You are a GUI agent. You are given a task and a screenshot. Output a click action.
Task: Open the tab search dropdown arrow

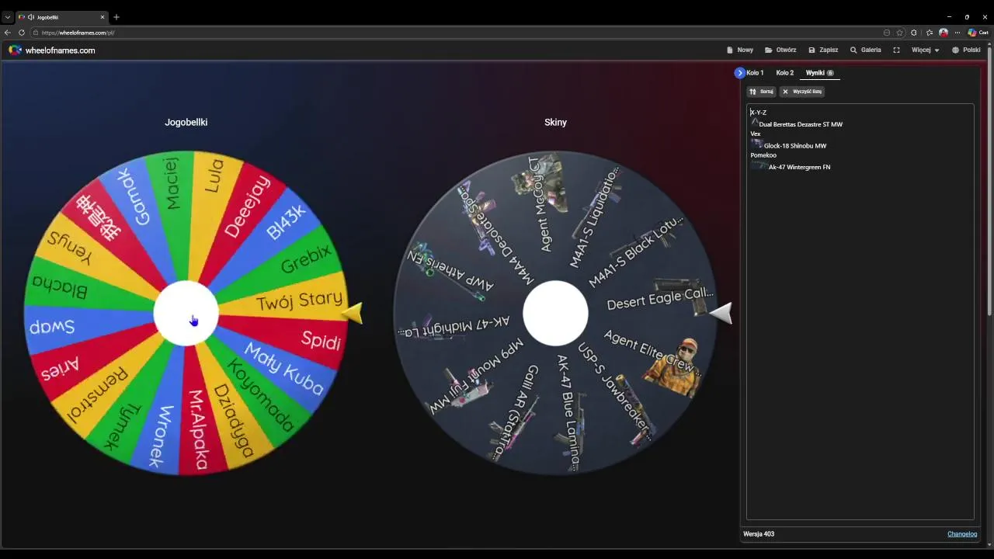[x=8, y=17]
